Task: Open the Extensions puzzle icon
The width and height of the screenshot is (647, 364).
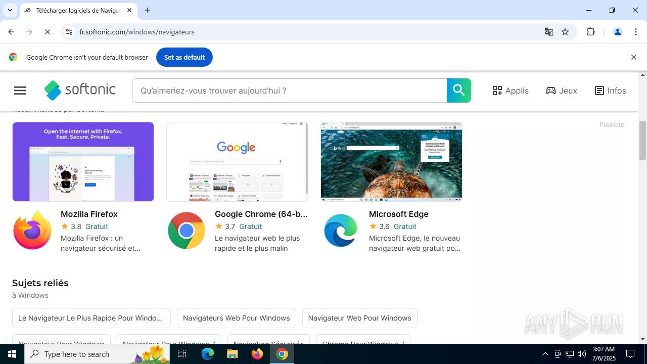Action: [x=591, y=32]
